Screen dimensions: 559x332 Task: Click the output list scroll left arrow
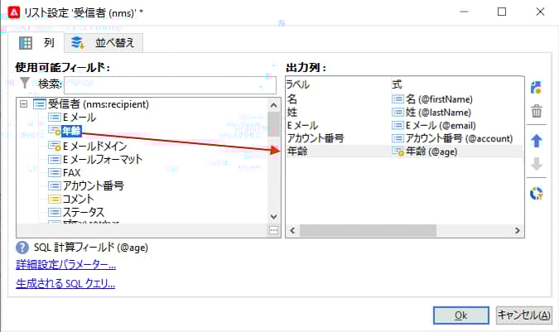292,230
